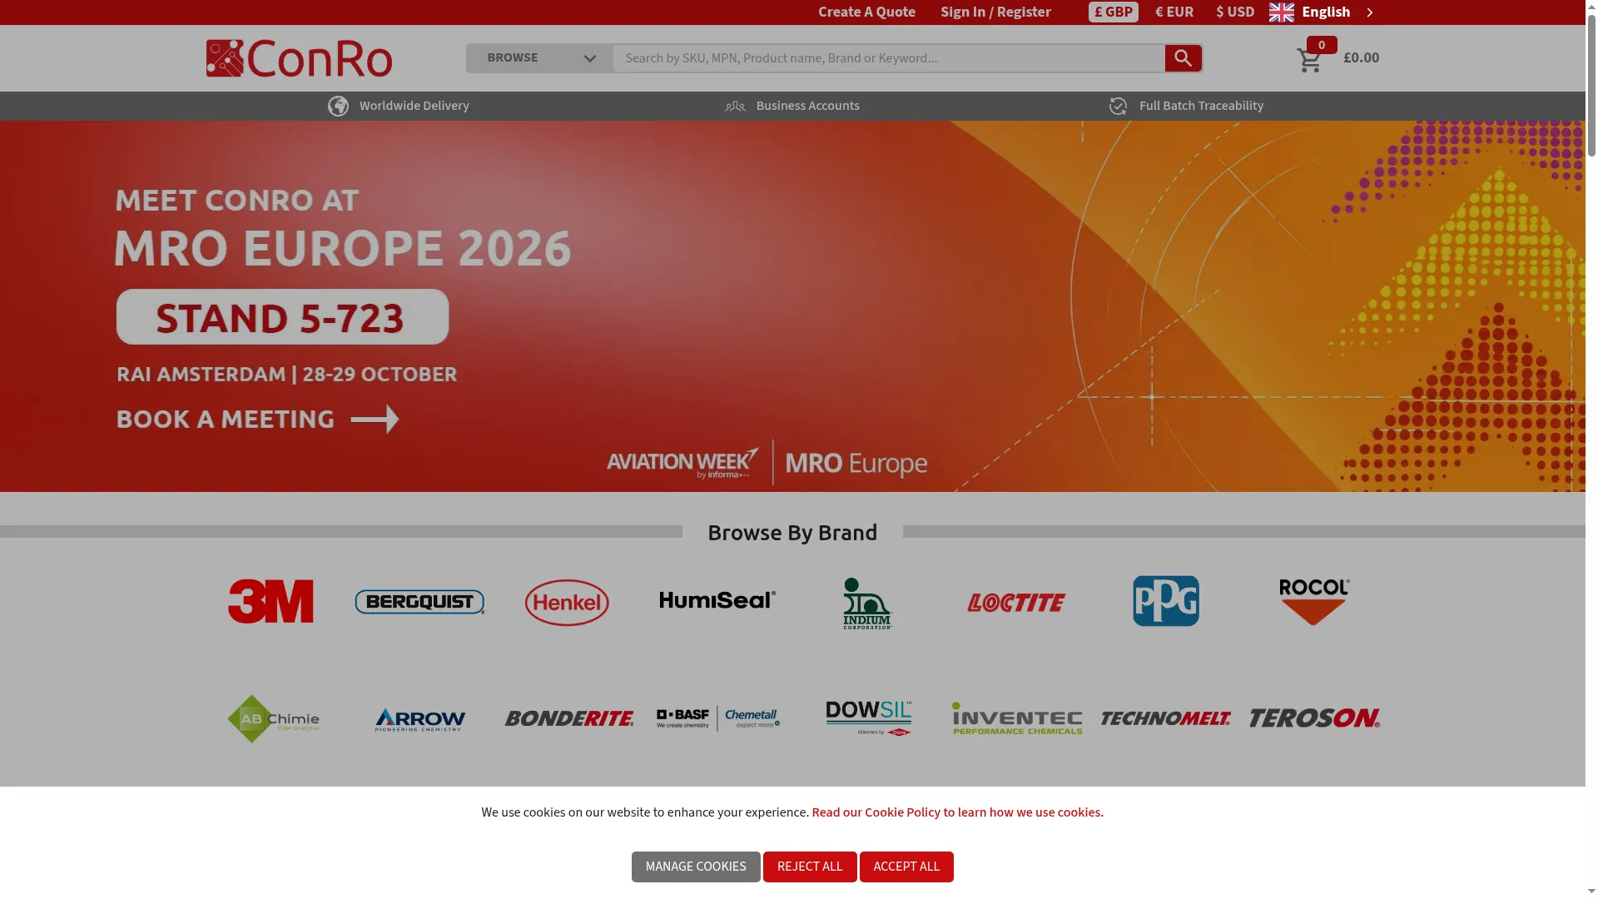This screenshot has width=1598, height=899.
Task: Expand the BROWSE dropdown
Action: point(539,58)
